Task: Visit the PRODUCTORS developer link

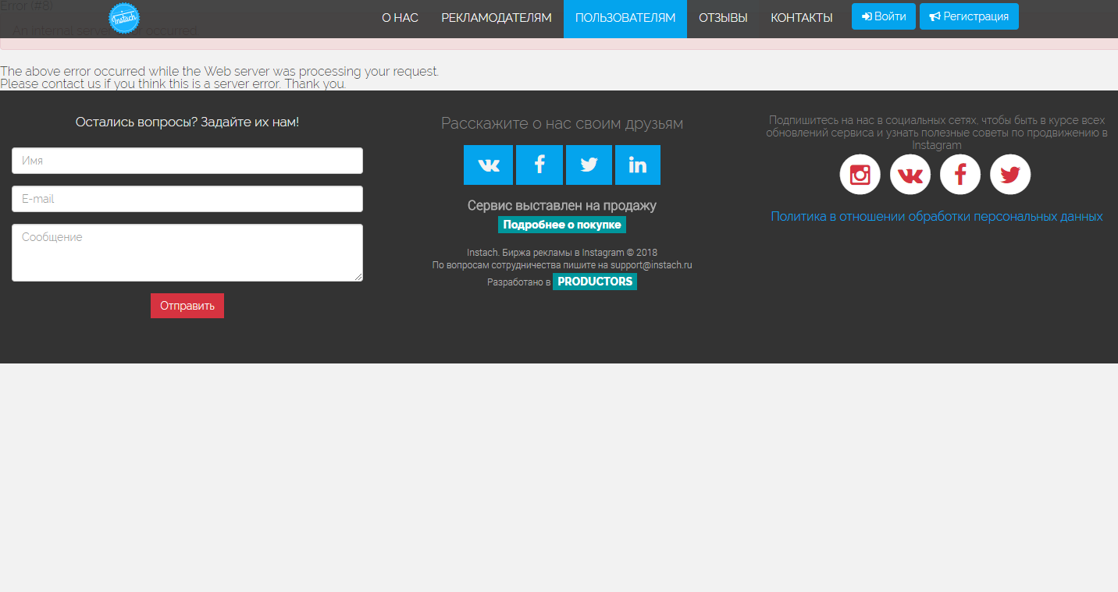Action: click(595, 282)
